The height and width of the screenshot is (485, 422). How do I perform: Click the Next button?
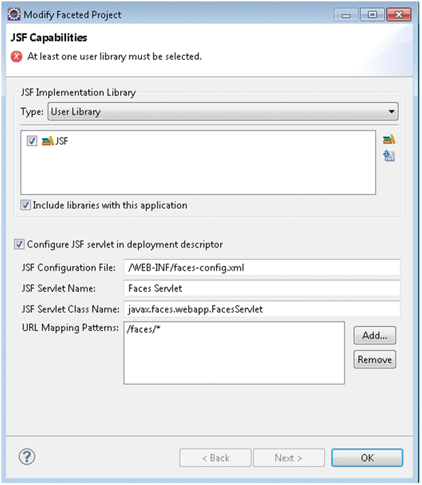pos(289,458)
